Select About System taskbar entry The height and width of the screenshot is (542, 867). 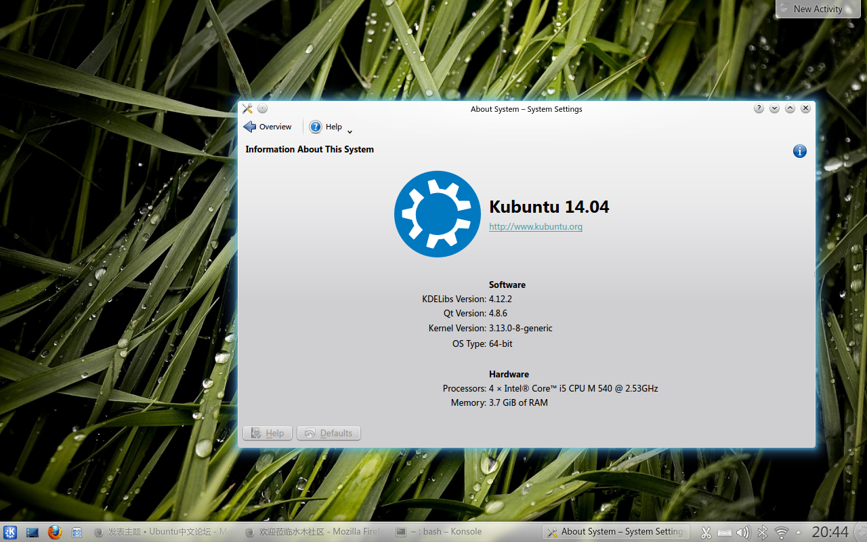[616, 532]
